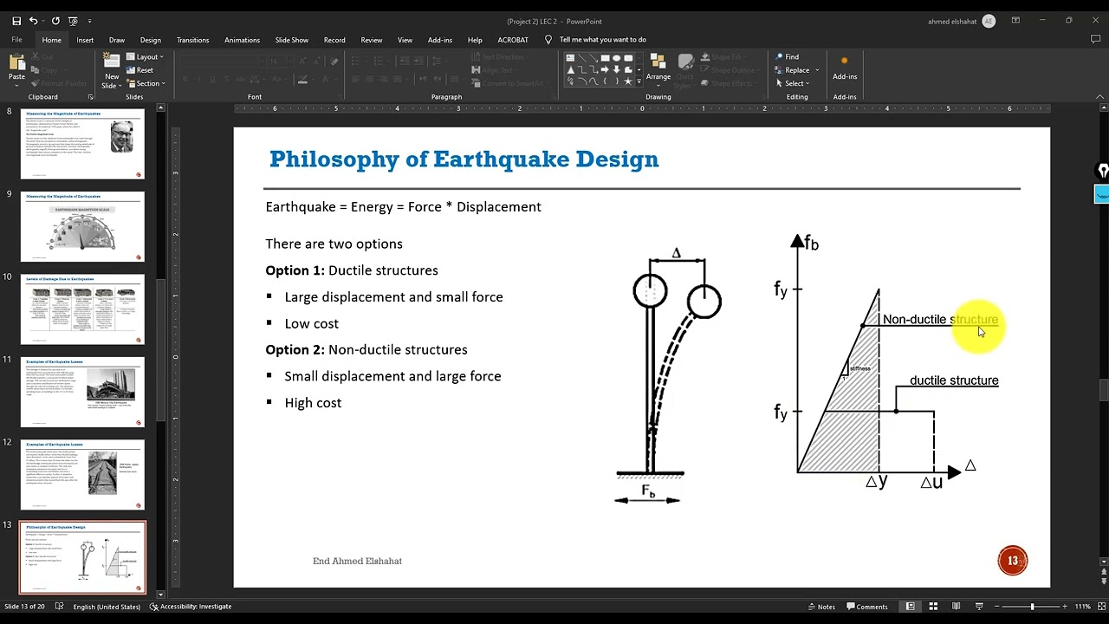Viewport: 1109px width, 624px height.
Task: Click the 'ductile structure' graph label
Action: 954,380
